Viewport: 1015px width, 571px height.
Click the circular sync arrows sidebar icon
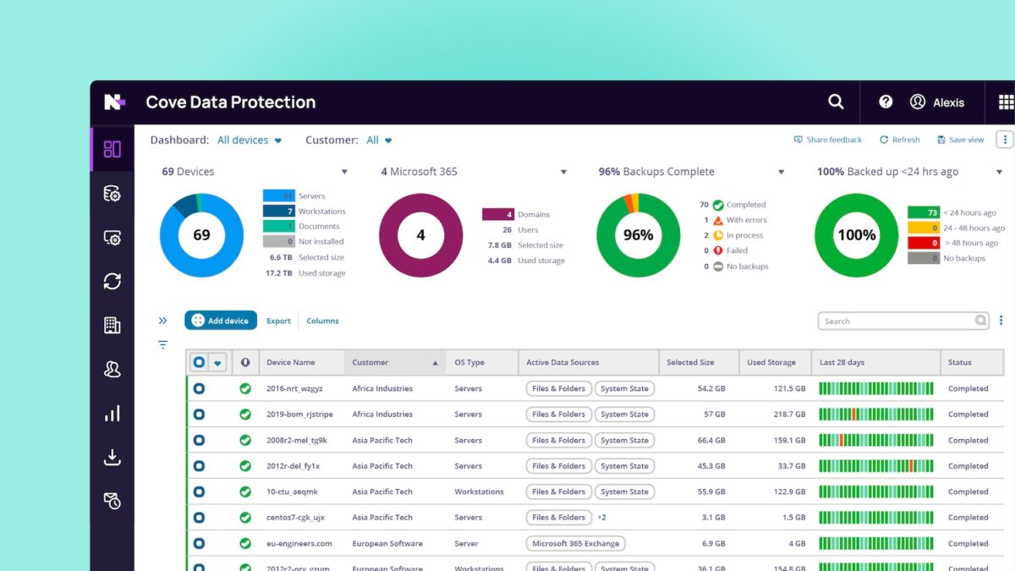coord(112,282)
